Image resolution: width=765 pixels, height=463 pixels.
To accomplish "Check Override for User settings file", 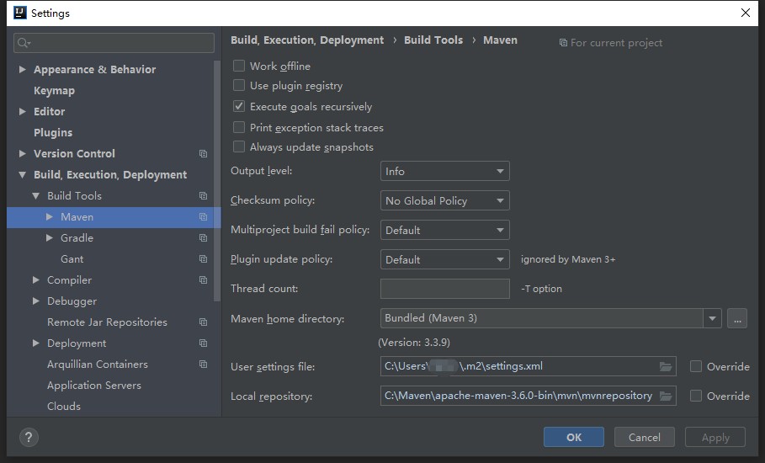I will (696, 366).
